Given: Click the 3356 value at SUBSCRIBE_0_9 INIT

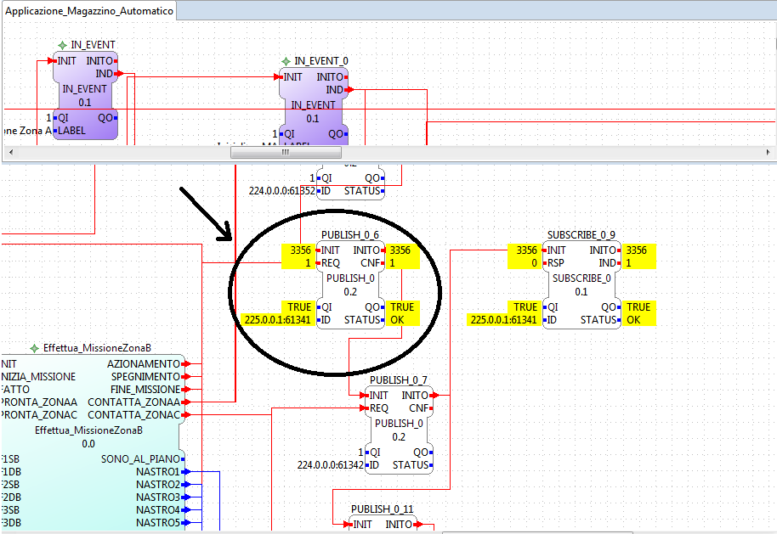Looking at the screenshot, I should [526, 250].
